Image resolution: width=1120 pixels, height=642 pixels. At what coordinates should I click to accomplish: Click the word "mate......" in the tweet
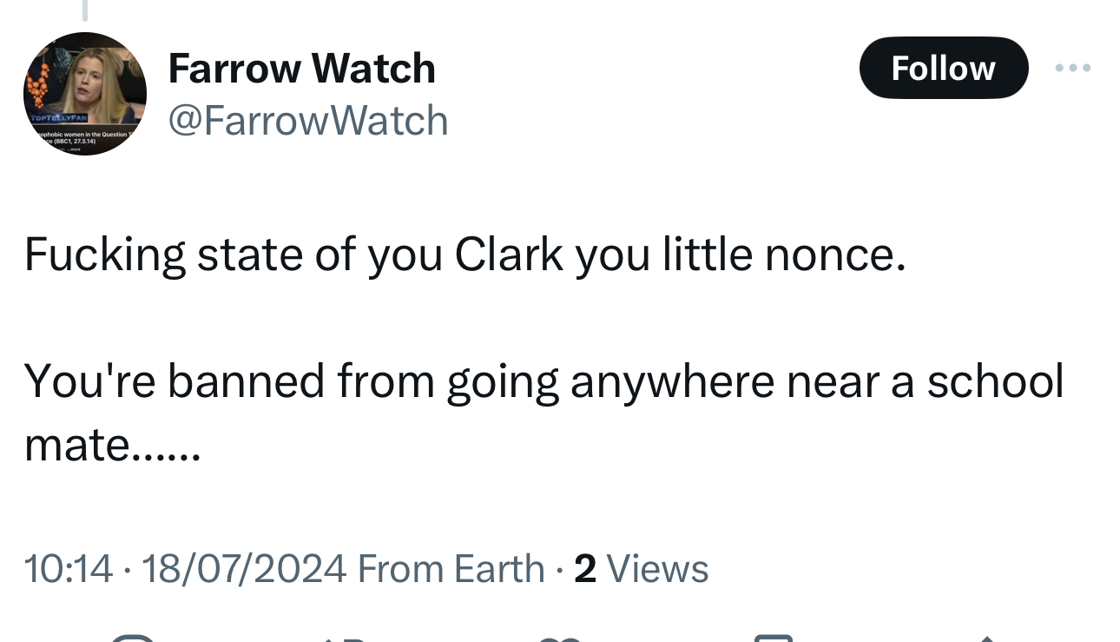(x=113, y=444)
